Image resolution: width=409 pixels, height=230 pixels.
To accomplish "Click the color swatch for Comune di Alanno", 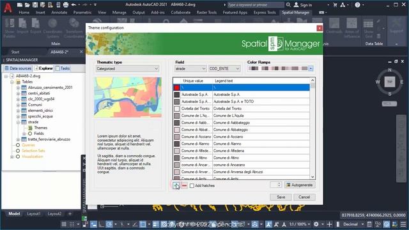I will 177,144.
